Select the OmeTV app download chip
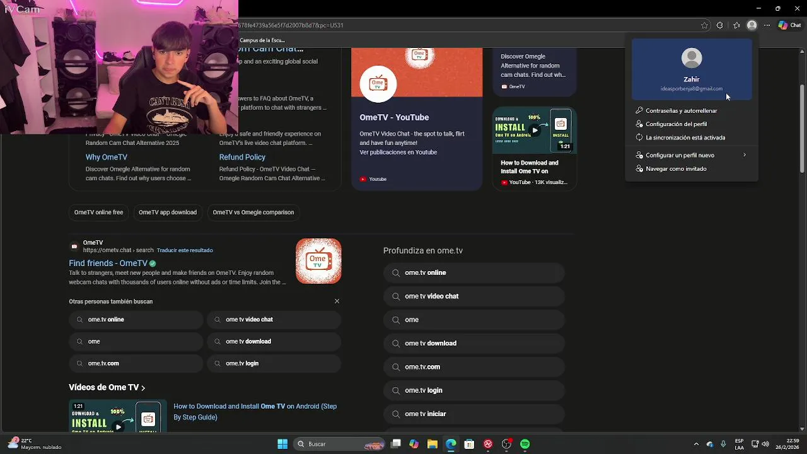 point(168,212)
